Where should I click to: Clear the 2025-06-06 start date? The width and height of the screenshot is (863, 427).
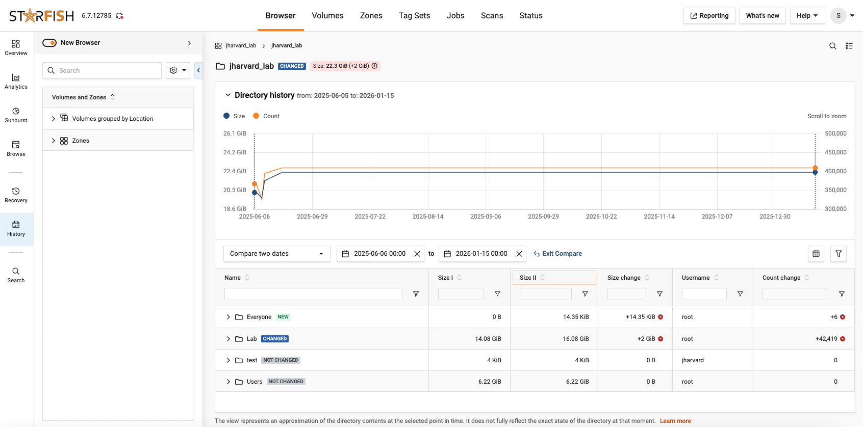tap(417, 254)
